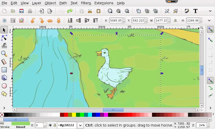215x129 pixels.
Task: Toggle current layer visibility eye
Action: [50, 125]
